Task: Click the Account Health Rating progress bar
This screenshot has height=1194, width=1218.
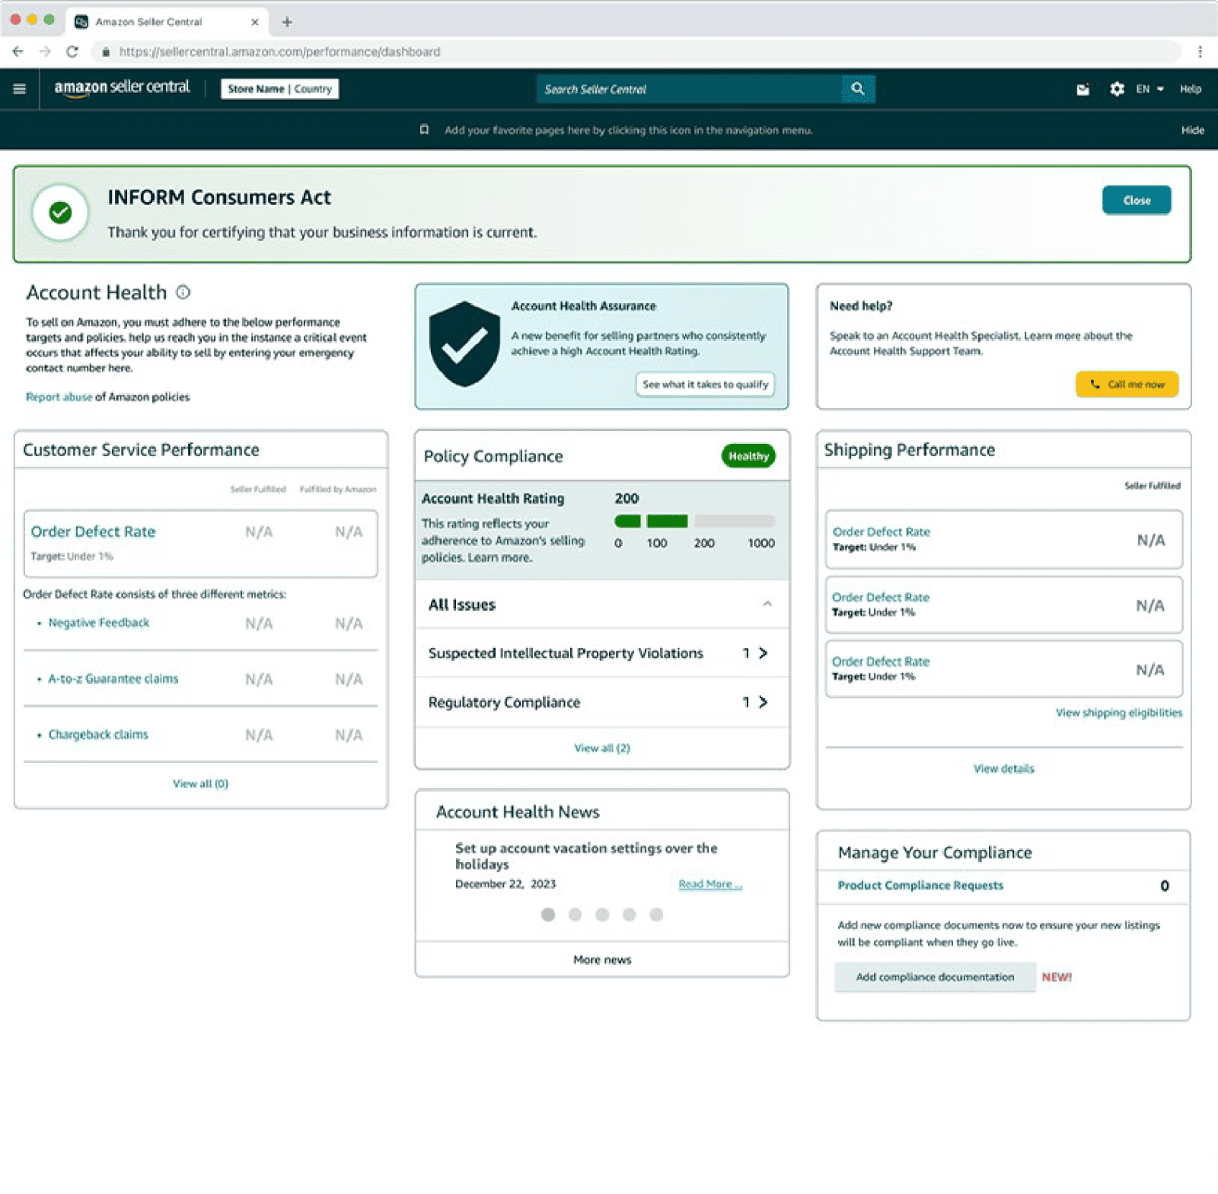Action: coord(694,522)
